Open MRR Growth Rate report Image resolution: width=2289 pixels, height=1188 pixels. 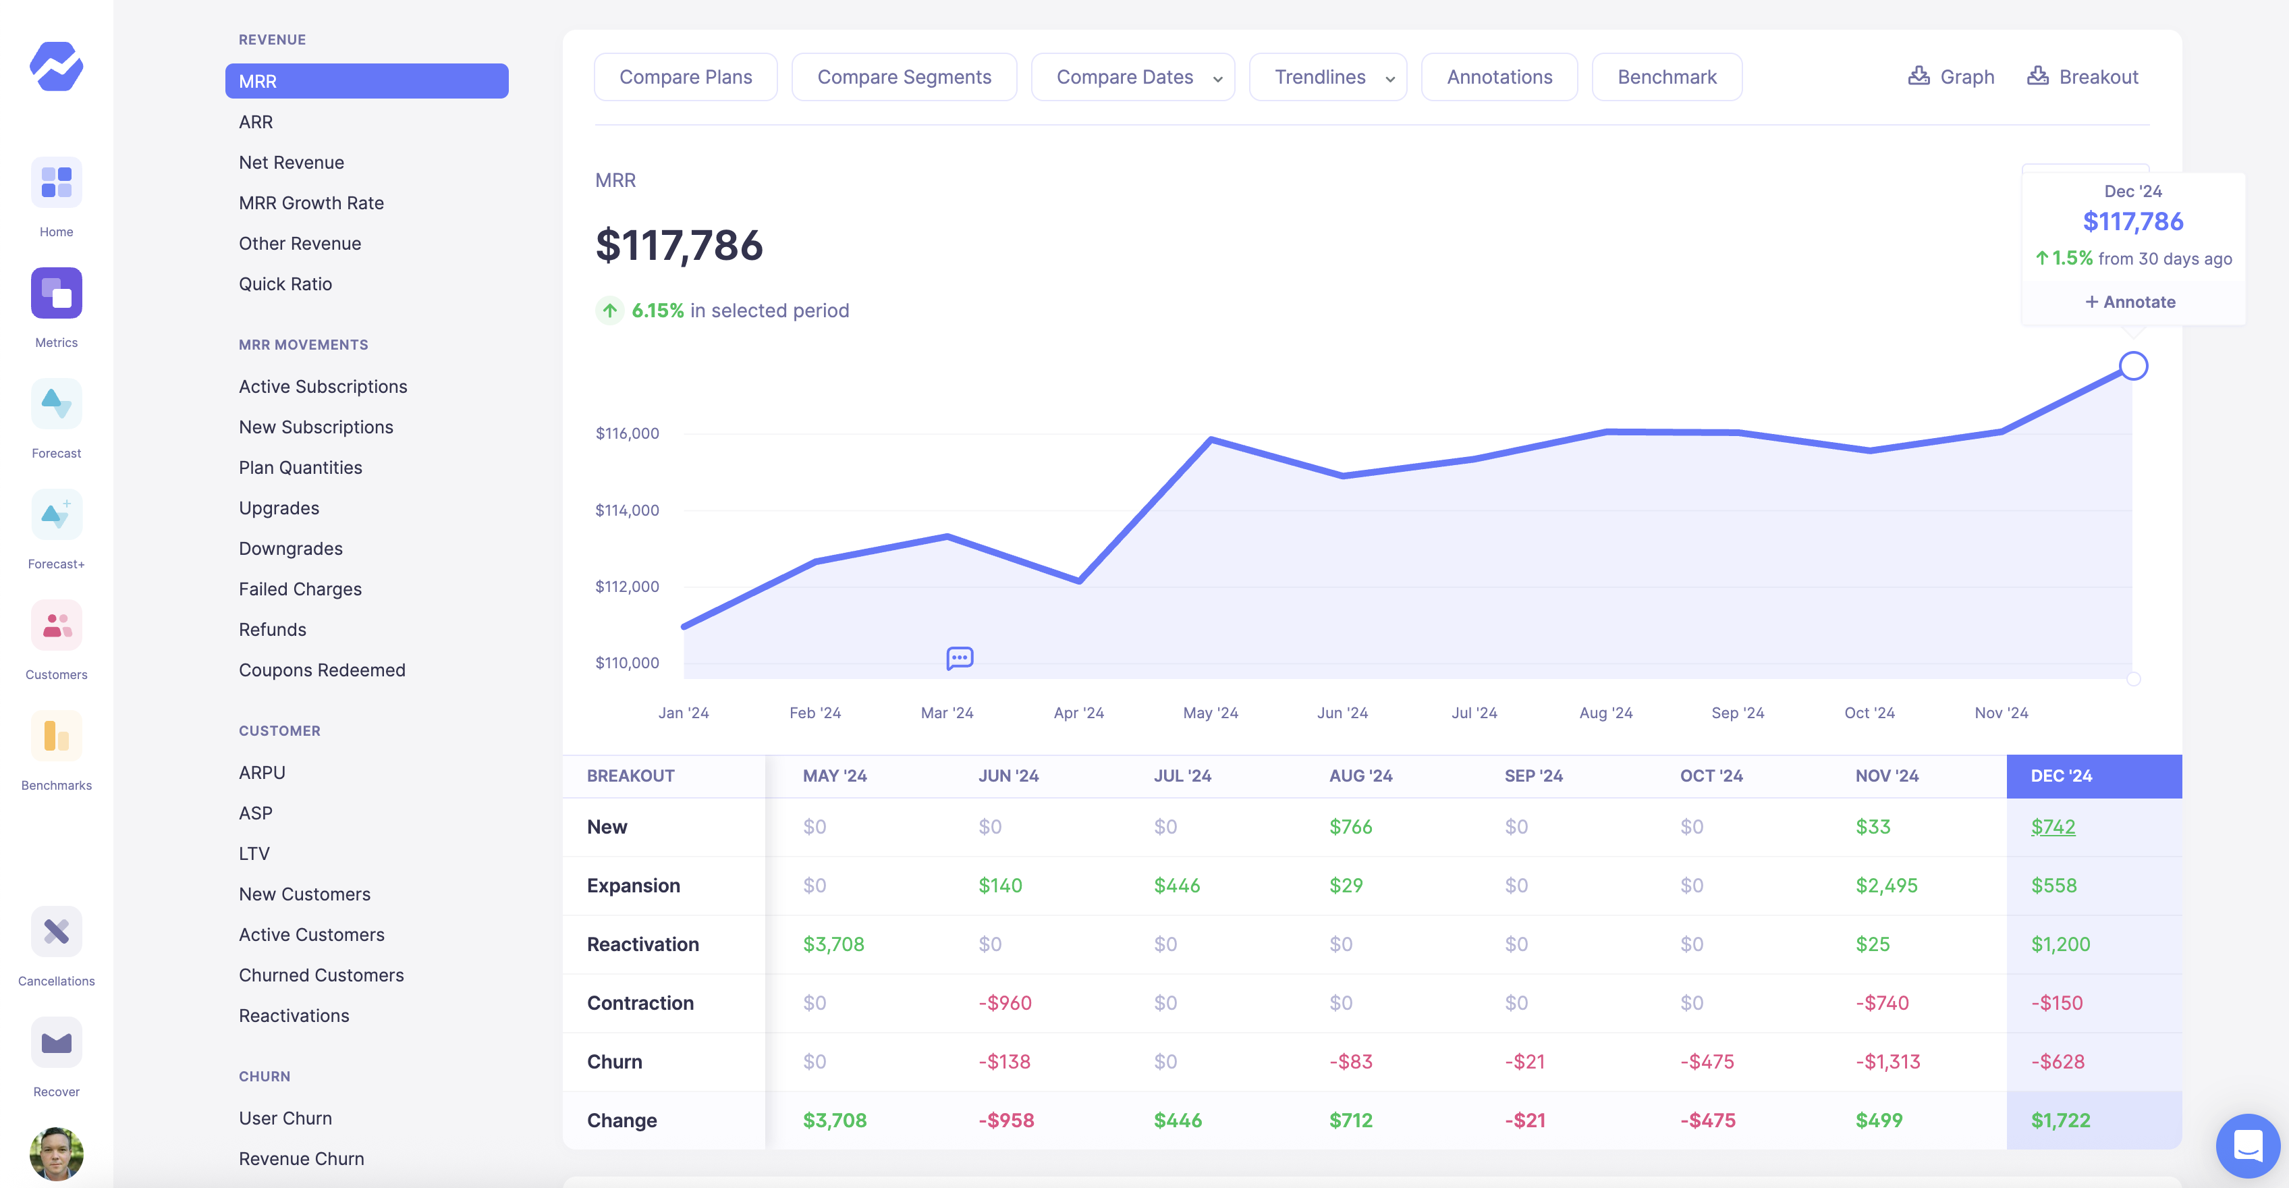coord(311,202)
